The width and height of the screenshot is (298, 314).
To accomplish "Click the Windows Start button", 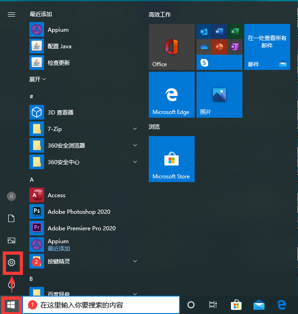I will (11, 305).
